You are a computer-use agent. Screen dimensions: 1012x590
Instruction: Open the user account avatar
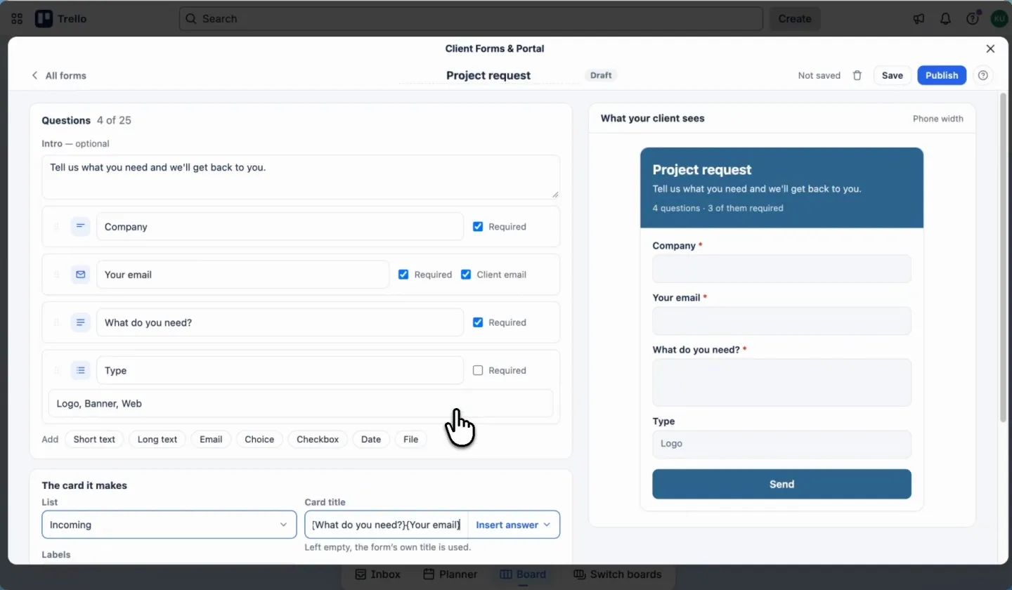(999, 19)
